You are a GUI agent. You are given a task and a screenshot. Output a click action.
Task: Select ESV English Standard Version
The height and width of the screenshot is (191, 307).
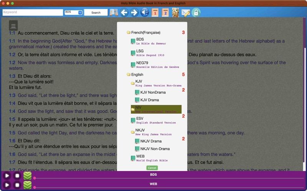click(x=156, y=120)
